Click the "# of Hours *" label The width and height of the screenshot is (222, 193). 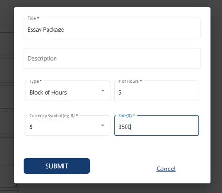(130, 81)
